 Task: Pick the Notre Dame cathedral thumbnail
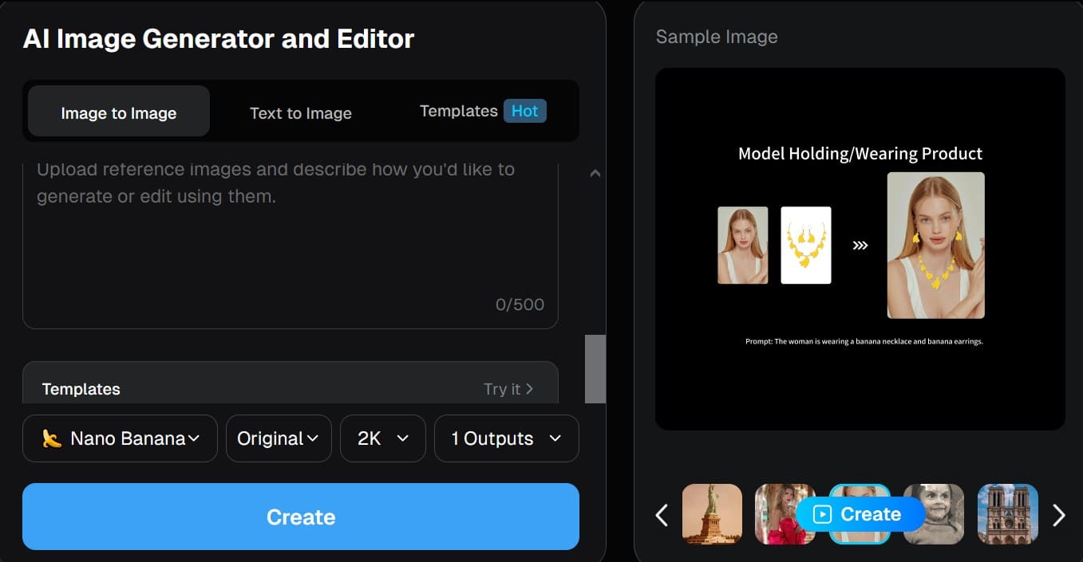pos(1007,514)
